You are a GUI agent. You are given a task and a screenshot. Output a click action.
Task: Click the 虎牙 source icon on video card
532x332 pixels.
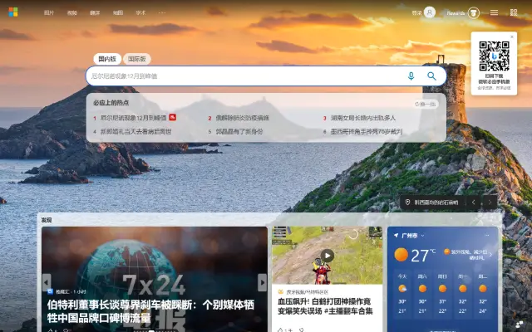281,291
